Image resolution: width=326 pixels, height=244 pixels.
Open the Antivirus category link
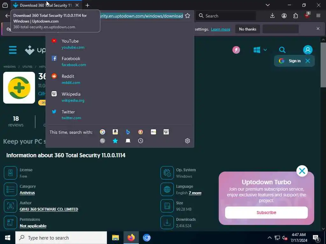(x=27, y=193)
